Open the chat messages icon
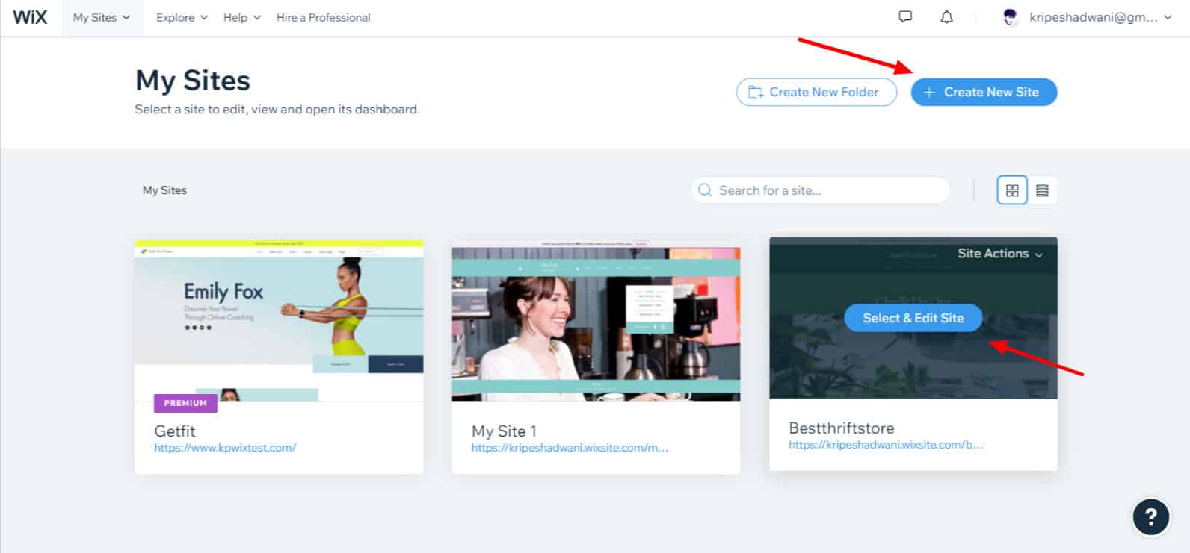Viewport: 1190px width, 553px height. click(x=905, y=17)
